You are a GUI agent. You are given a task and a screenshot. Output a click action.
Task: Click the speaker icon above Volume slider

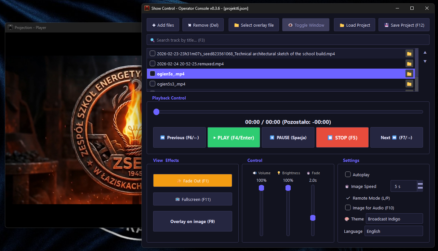pos(255,173)
